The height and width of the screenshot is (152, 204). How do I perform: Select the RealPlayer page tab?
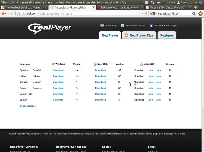110,35
